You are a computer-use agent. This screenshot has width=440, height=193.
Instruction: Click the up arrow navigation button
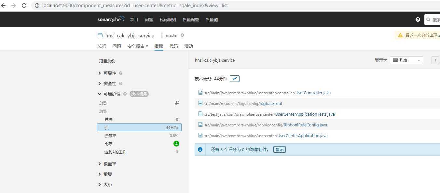coord(435,60)
